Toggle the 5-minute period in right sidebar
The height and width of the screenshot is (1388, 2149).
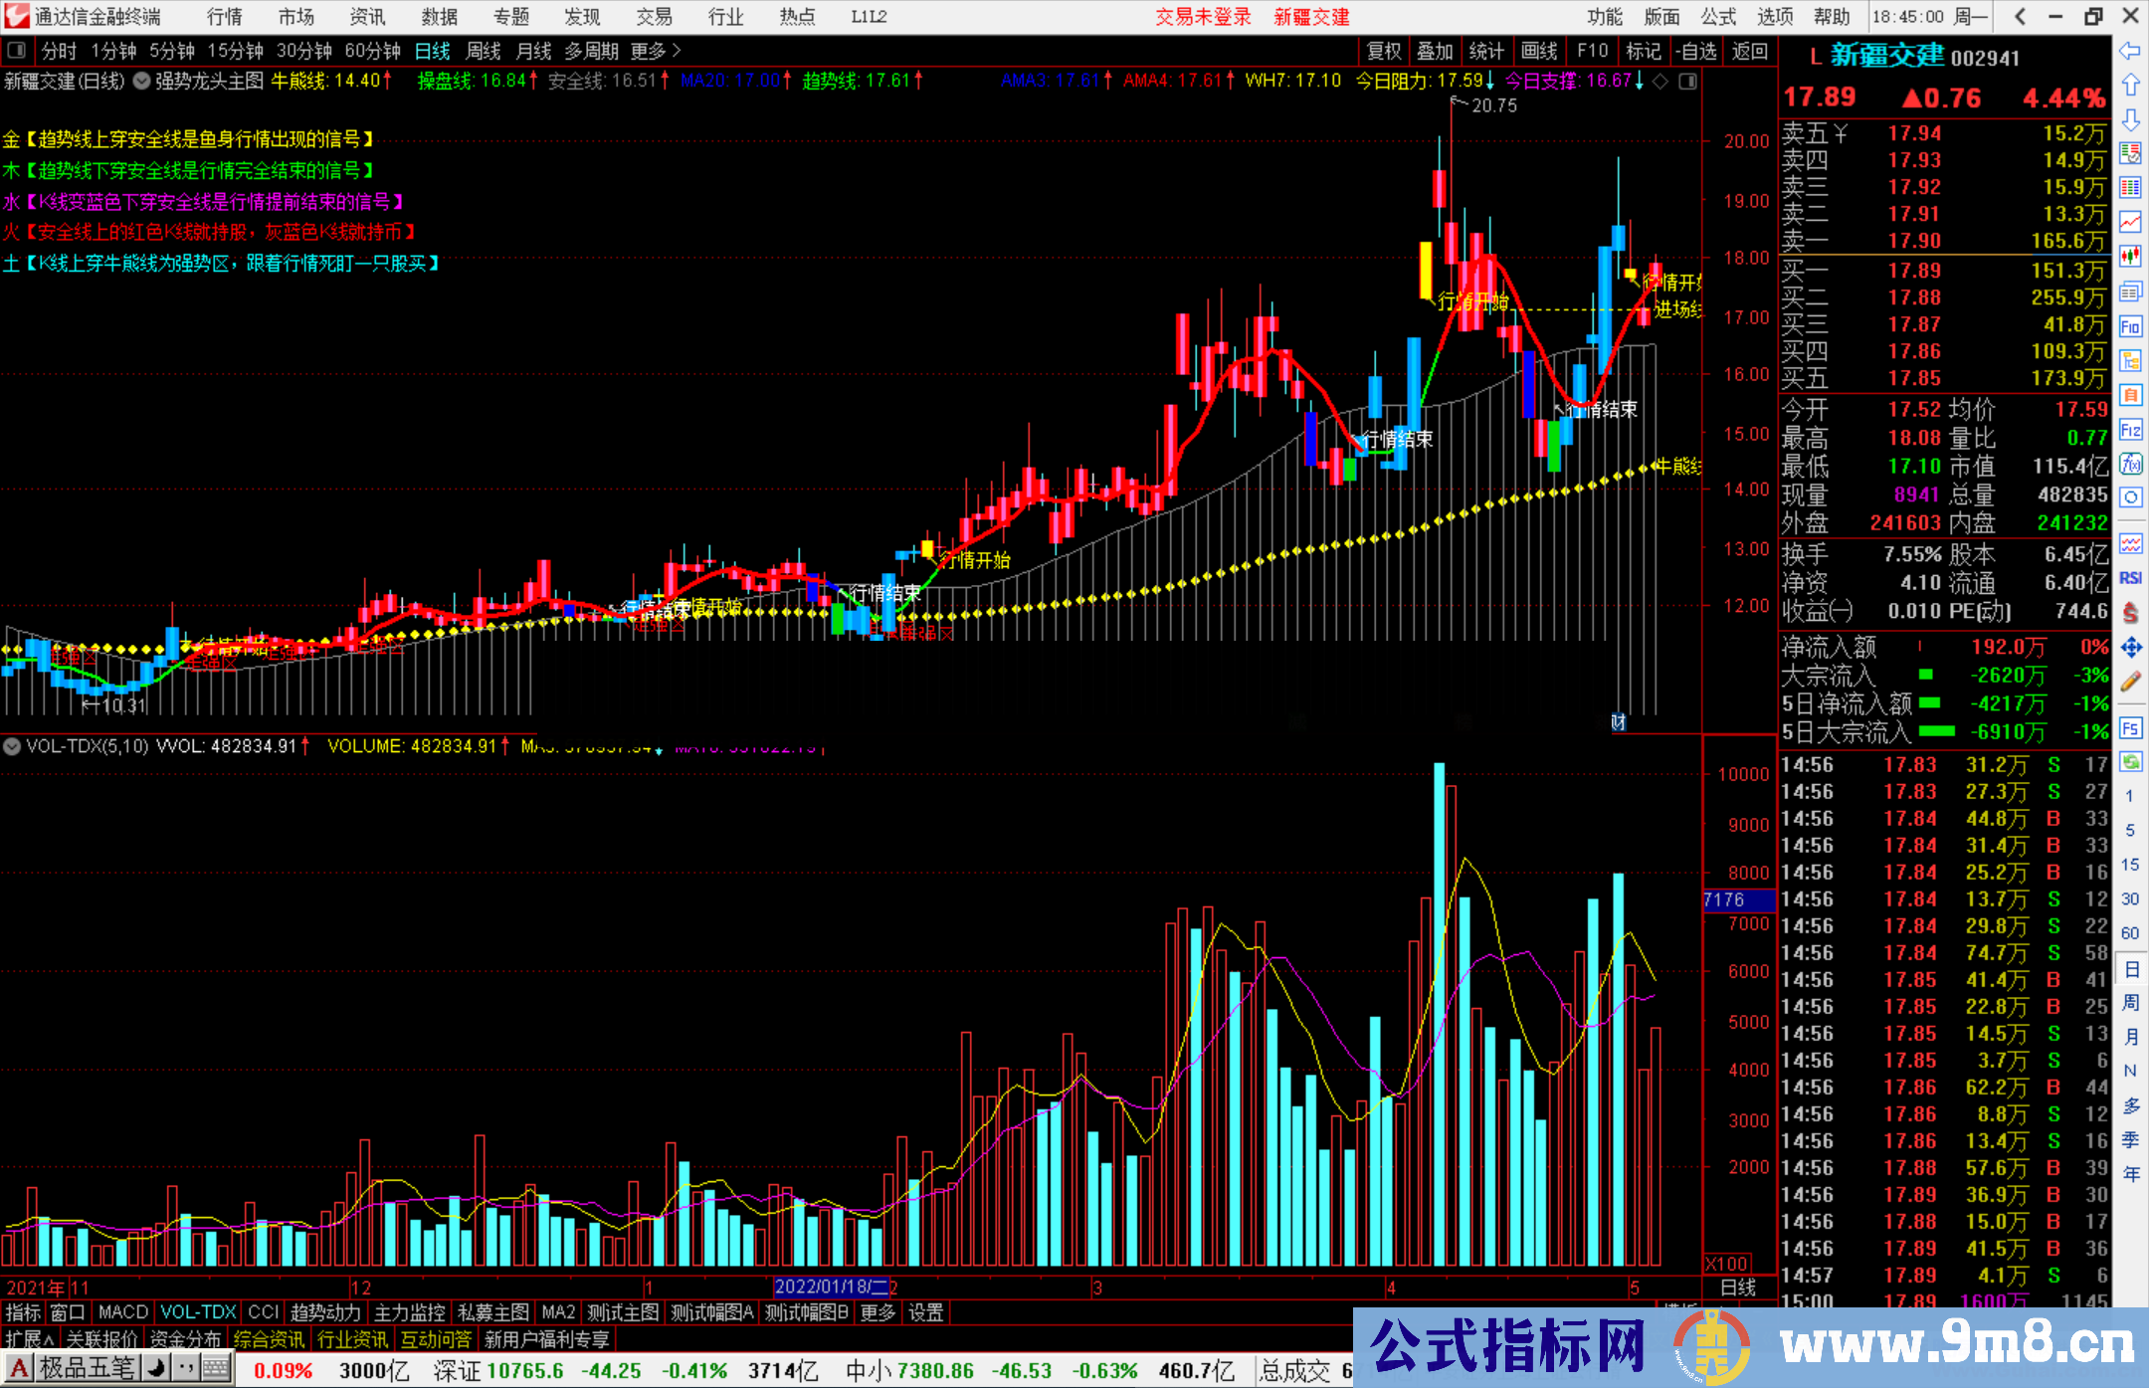click(x=2130, y=830)
